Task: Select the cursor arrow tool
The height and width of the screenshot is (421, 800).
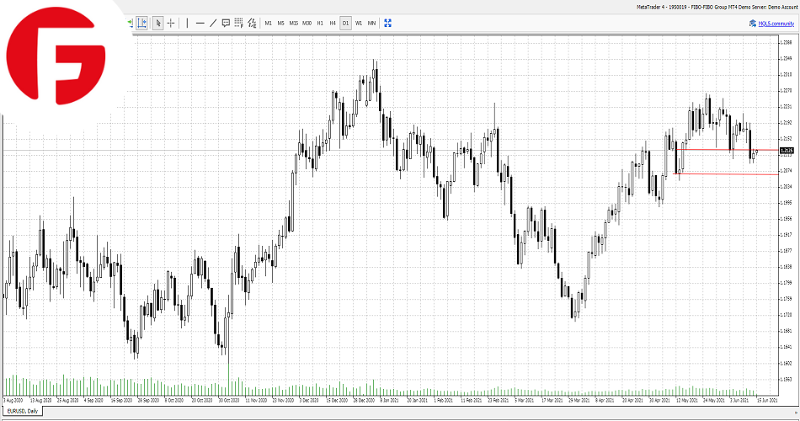Action: pos(157,23)
